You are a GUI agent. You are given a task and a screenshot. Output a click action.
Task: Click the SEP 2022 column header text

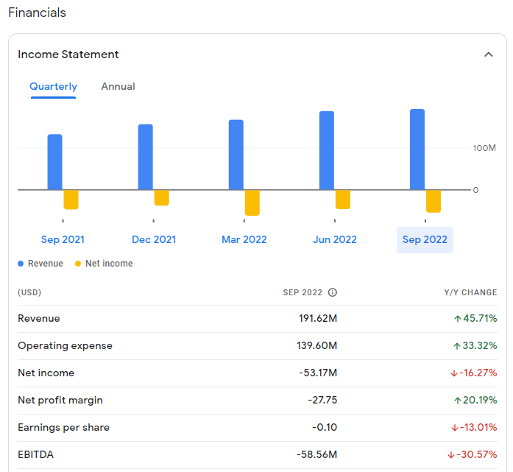pos(303,292)
